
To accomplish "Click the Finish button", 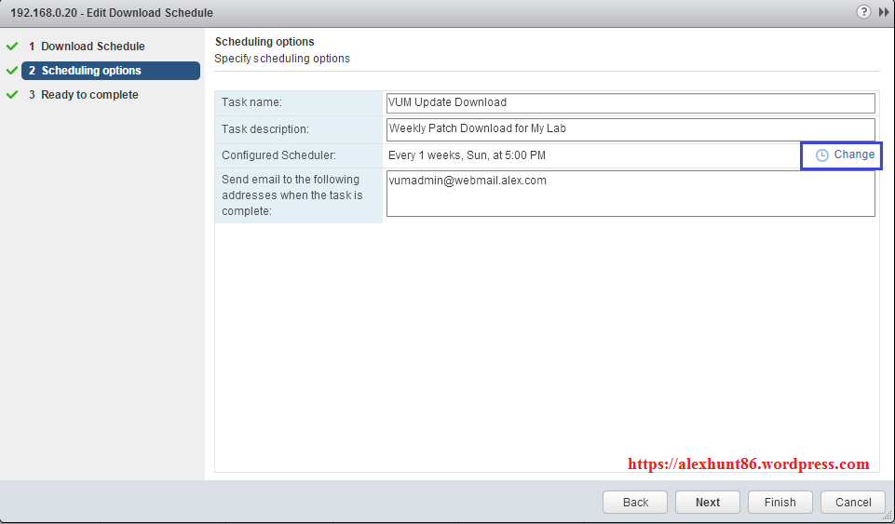I will [780, 503].
